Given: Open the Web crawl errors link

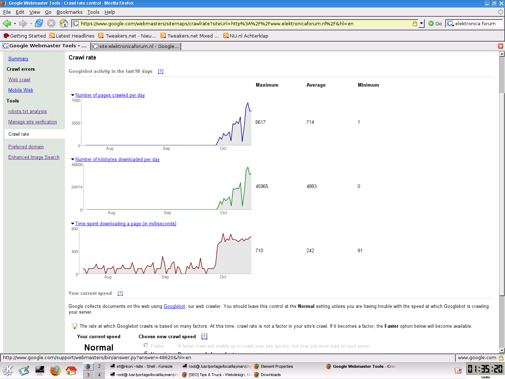Looking at the screenshot, I should point(19,80).
